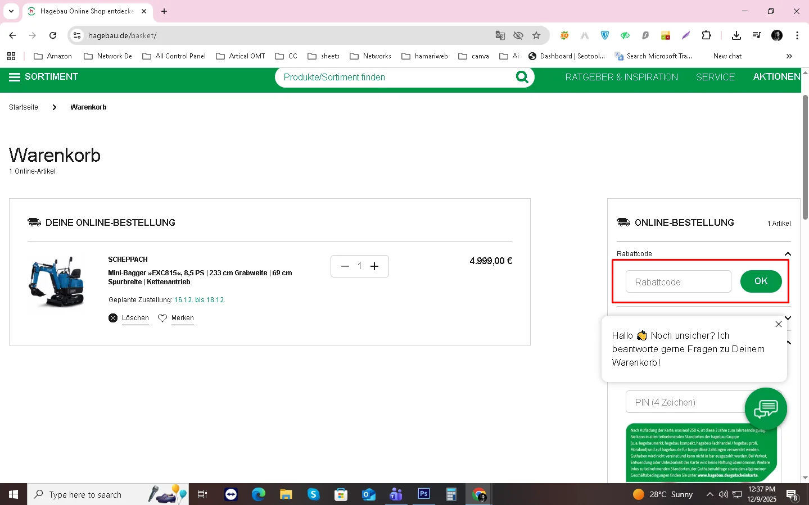Click the page vertical scrollbar
The image size is (809, 505).
coord(805,157)
